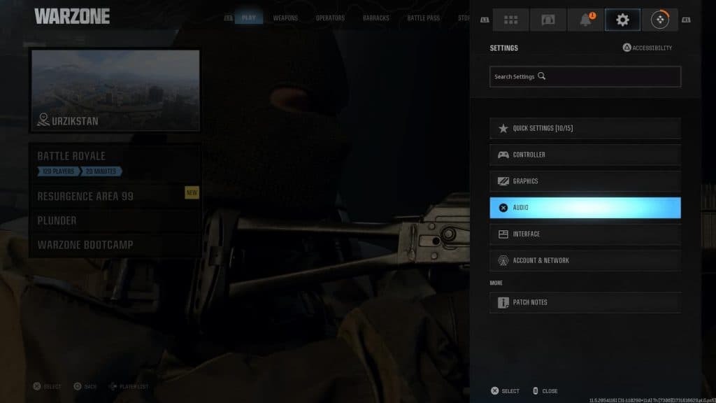Click Close prompt in settings footer

[545, 391]
